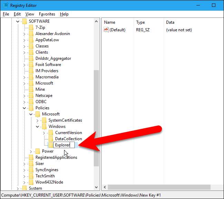This screenshot has height=199, width=224.
Task: Click inside the Explorer key name edit box
Action: pyautogui.click(x=64, y=145)
